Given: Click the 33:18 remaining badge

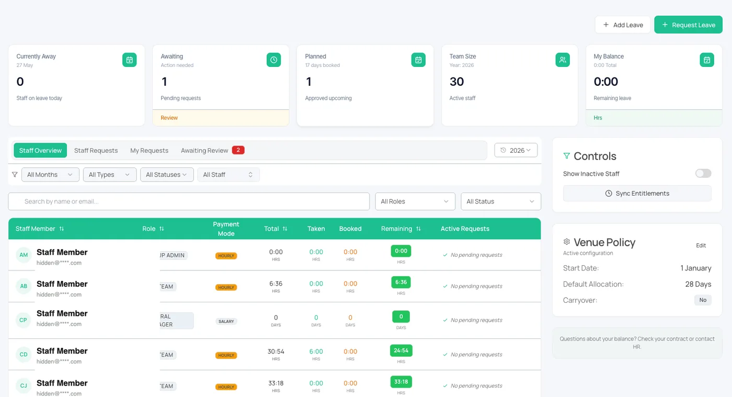Looking at the screenshot, I should (x=401, y=382).
